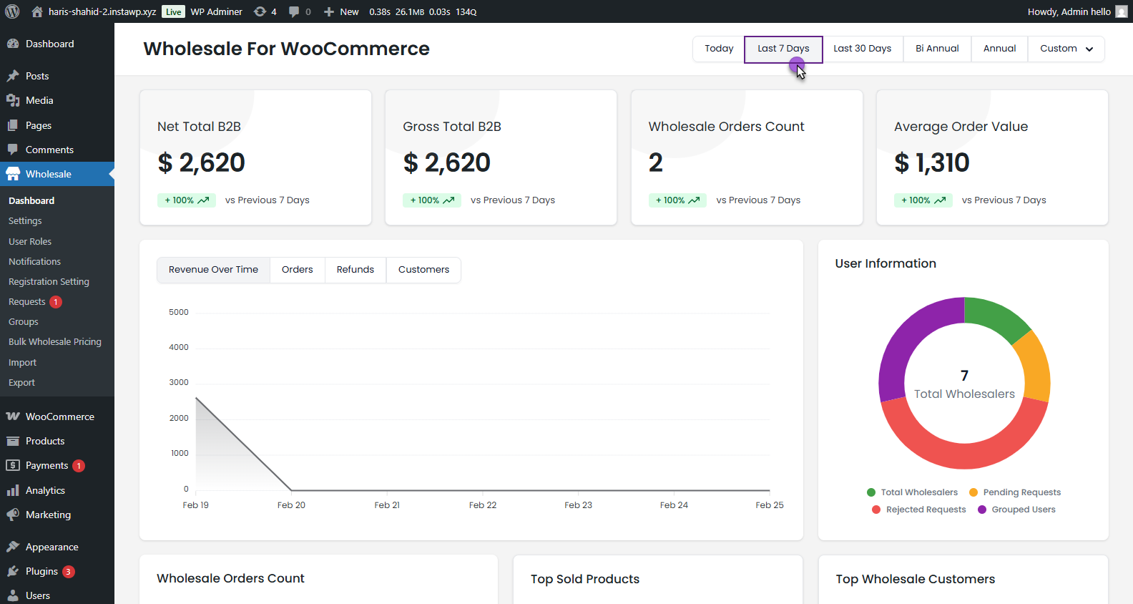
Task: Go to Analytics in sidebar
Action: (x=45, y=490)
